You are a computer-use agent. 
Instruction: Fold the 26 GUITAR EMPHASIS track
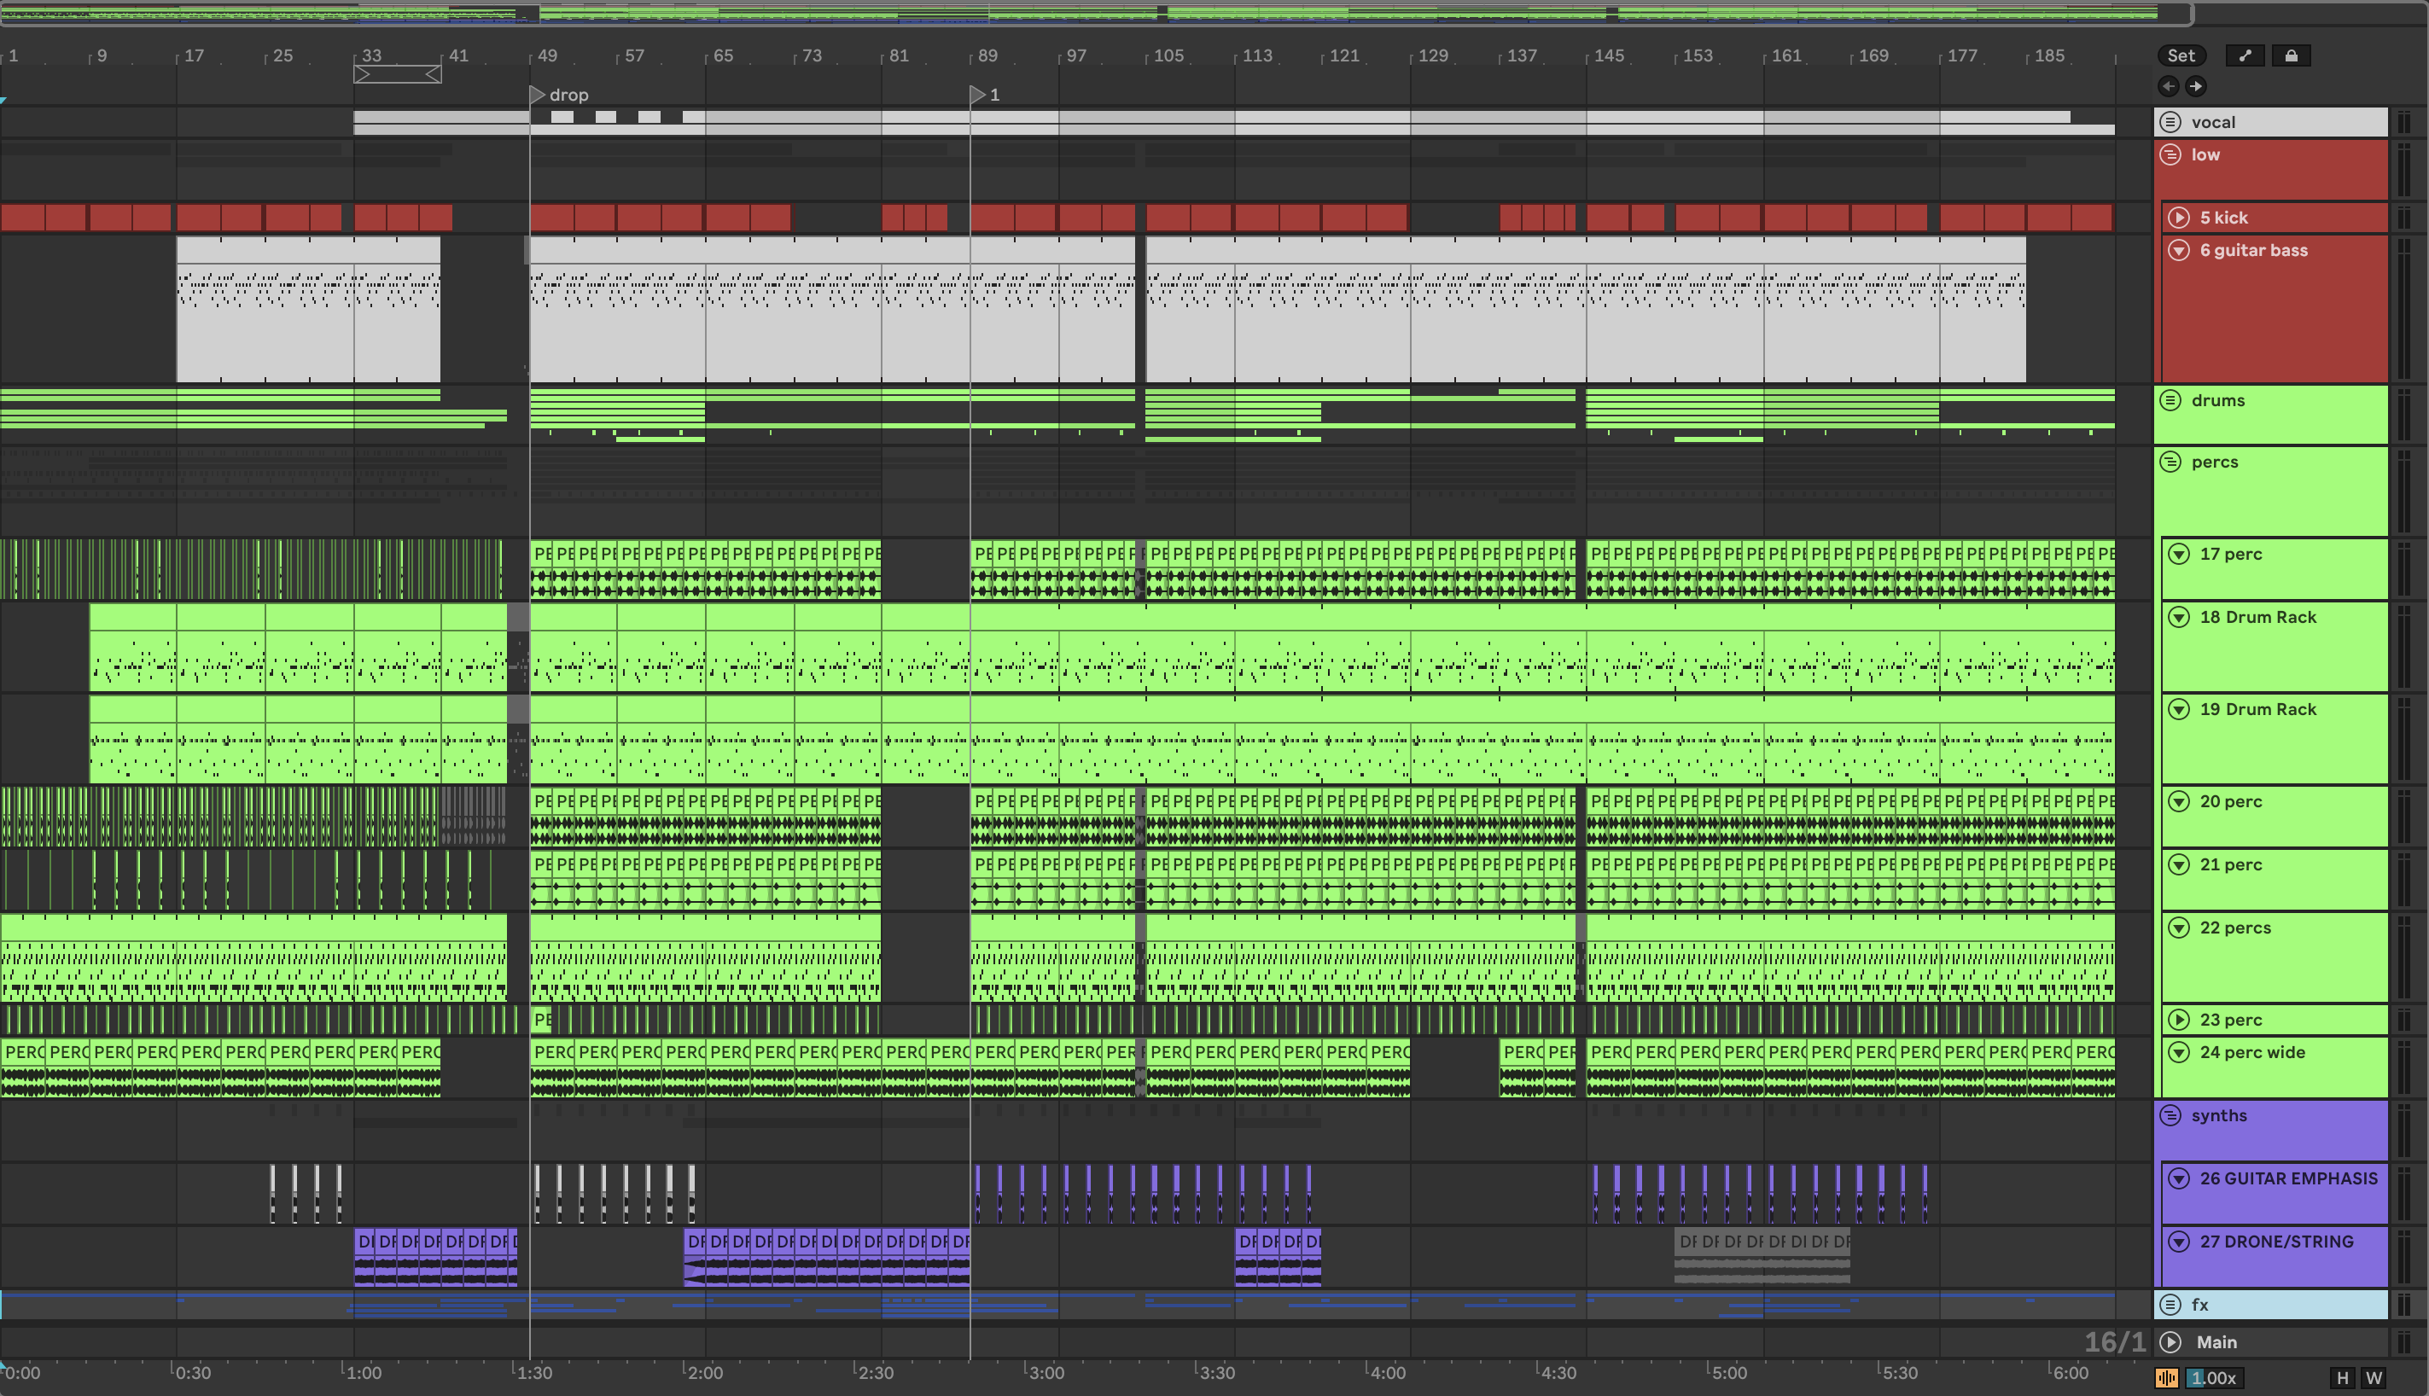(x=2179, y=1178)
